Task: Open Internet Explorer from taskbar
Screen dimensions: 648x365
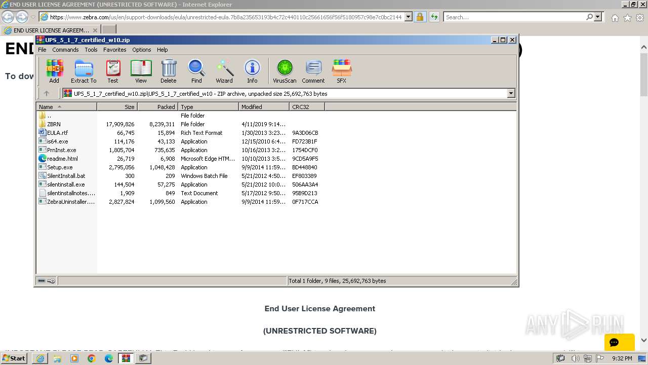Action: 40,358
